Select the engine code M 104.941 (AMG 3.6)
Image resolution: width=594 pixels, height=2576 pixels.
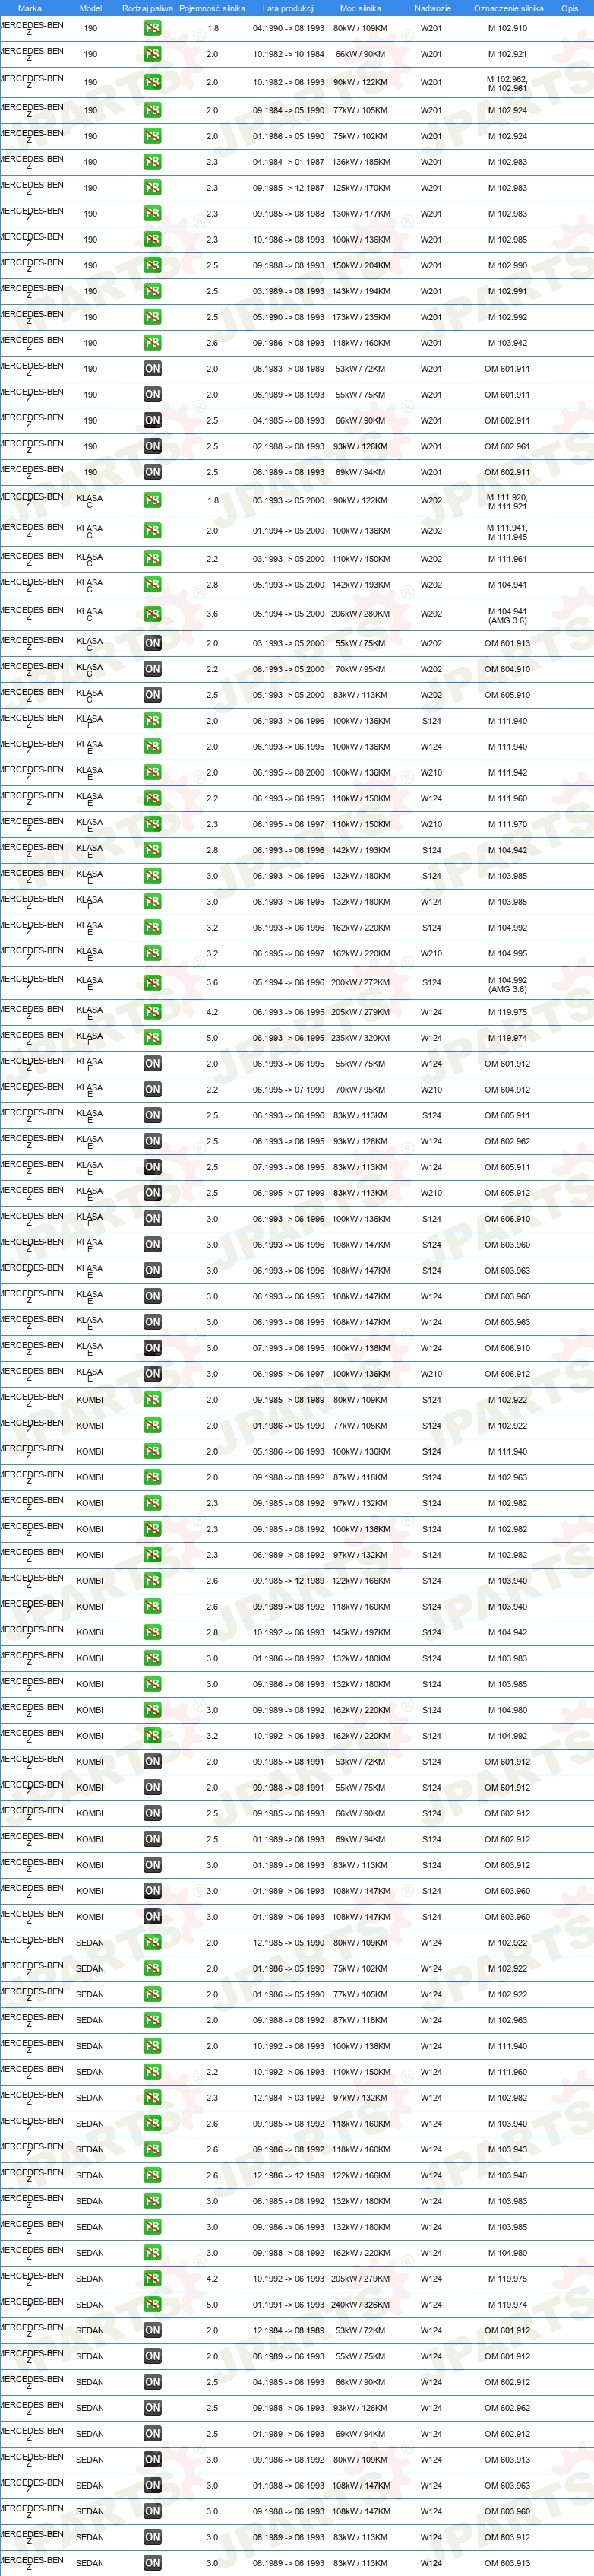507,615
